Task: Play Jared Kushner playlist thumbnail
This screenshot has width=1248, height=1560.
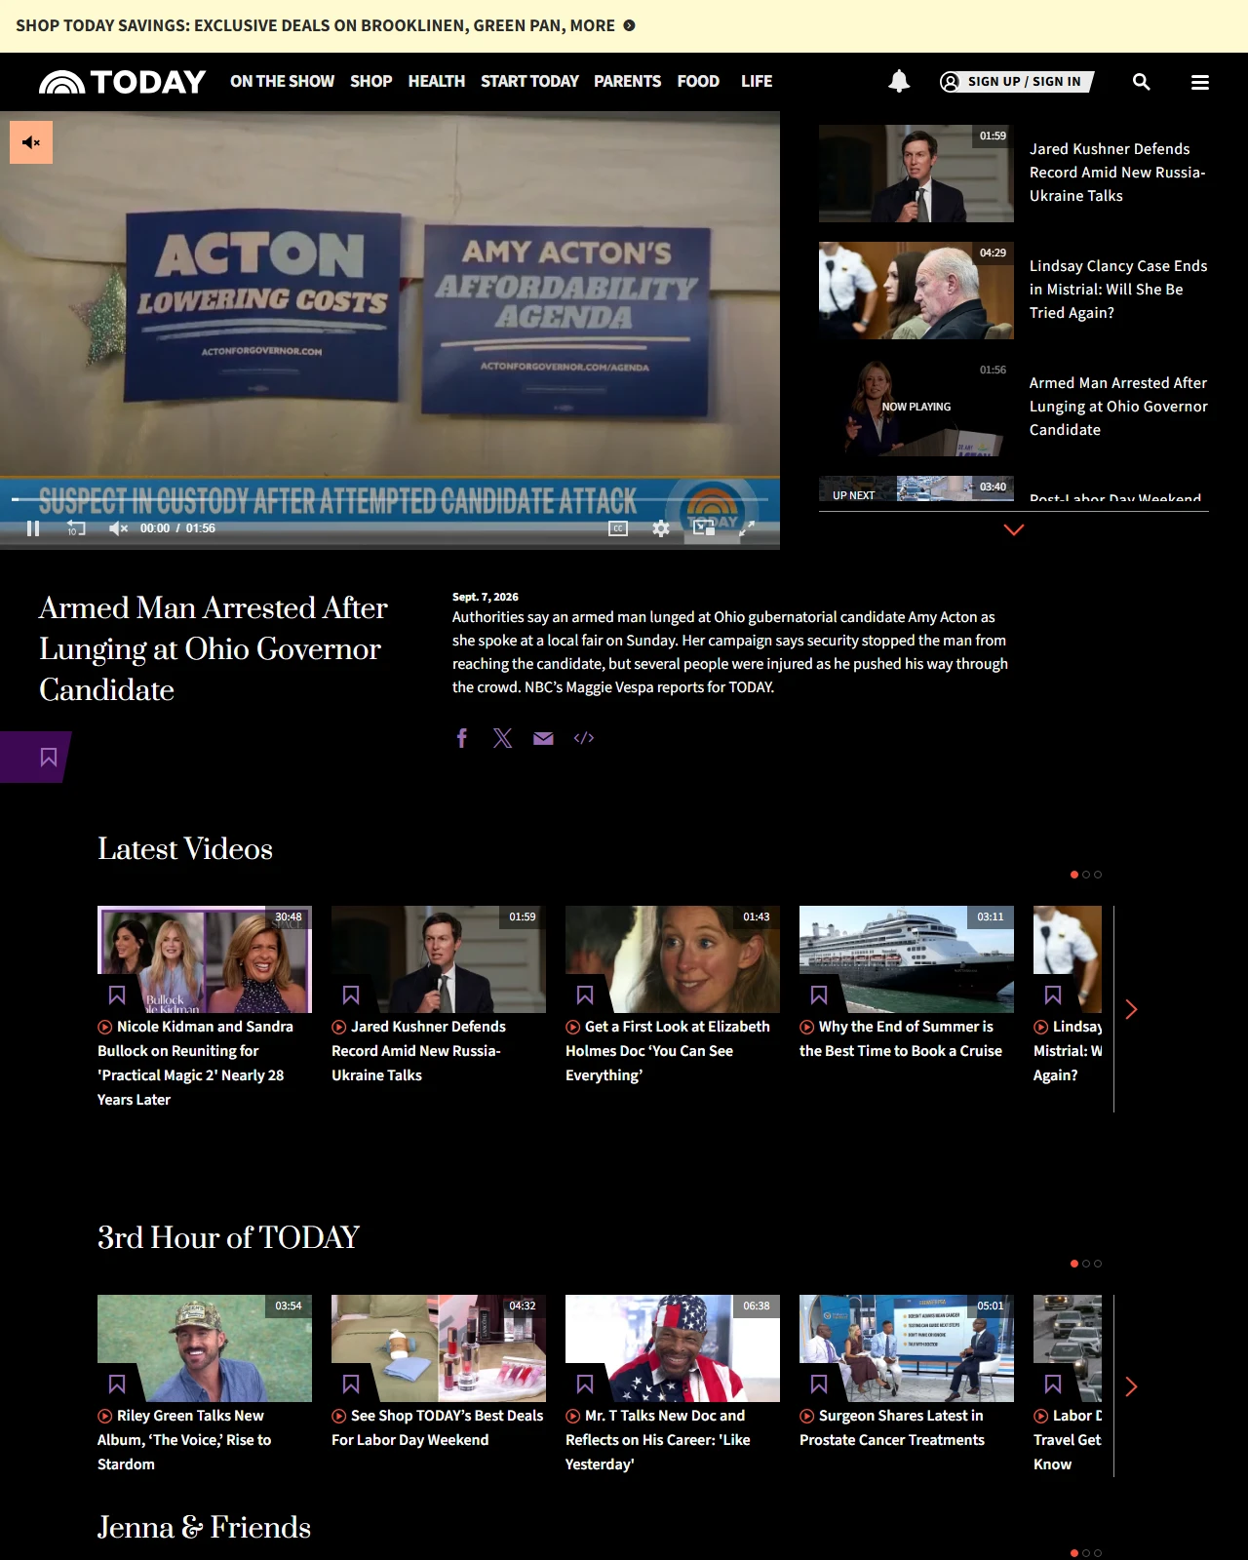Action: tap(916, 174)
